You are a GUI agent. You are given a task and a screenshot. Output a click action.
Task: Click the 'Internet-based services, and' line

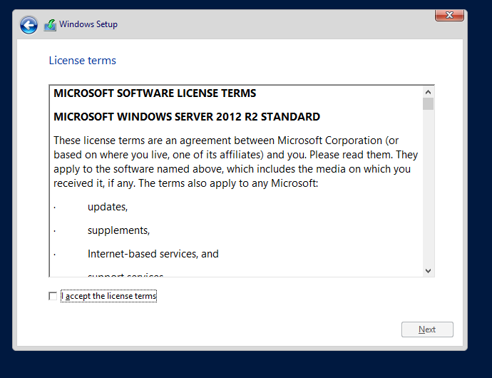click(x=153, y=254)
